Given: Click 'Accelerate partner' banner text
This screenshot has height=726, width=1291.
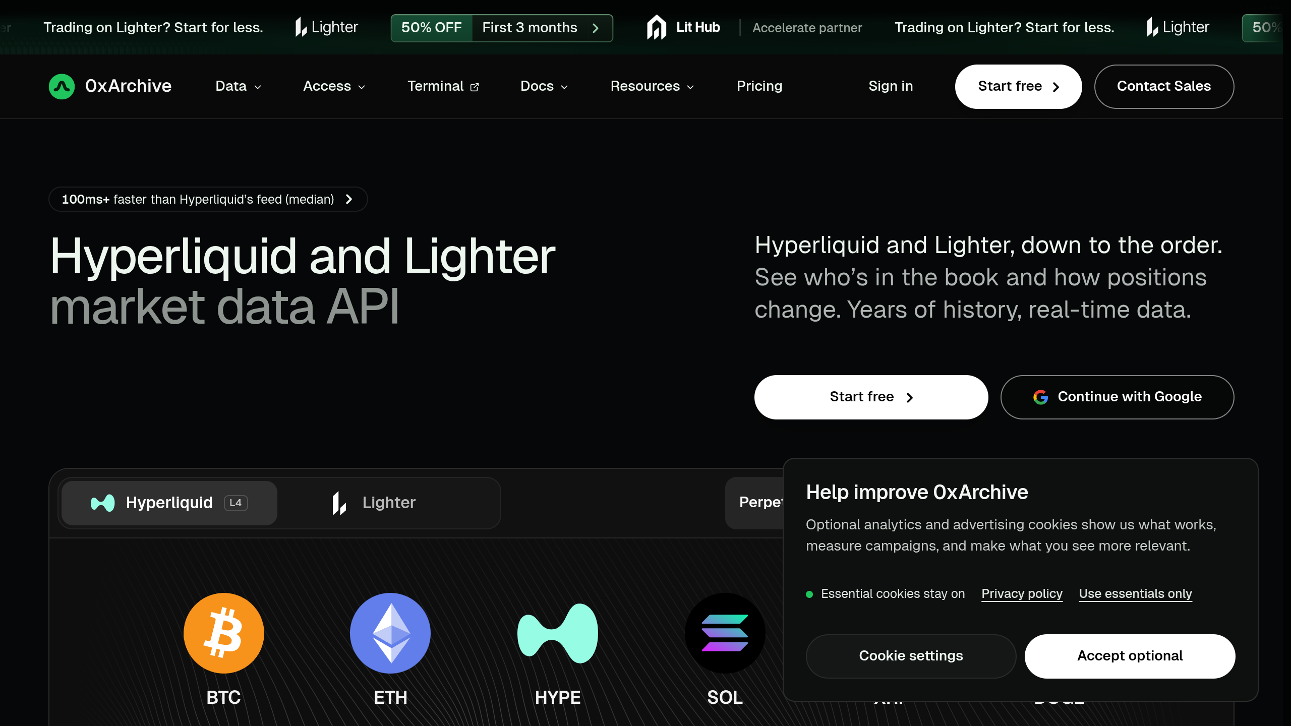Looking at the screenshot, I should (807, 28).
